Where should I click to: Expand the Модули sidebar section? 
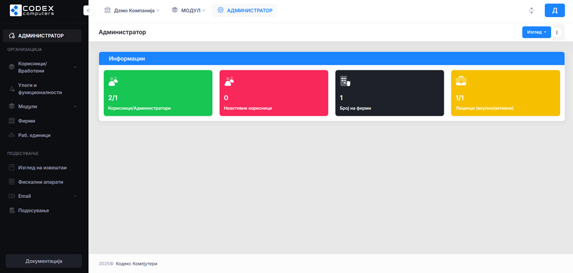[x=75, y=106]
